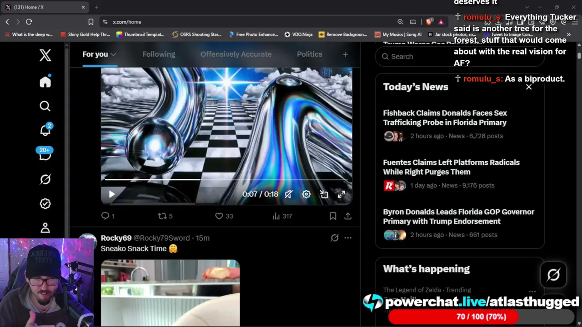Bookmark this page in browser

pyautogui.click(x=91, y=22)
